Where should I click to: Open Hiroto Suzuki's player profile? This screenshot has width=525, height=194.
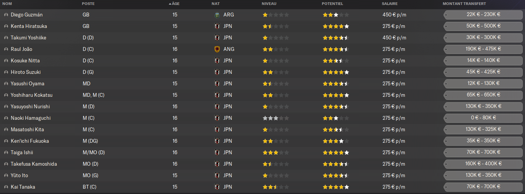click(26, 72)
